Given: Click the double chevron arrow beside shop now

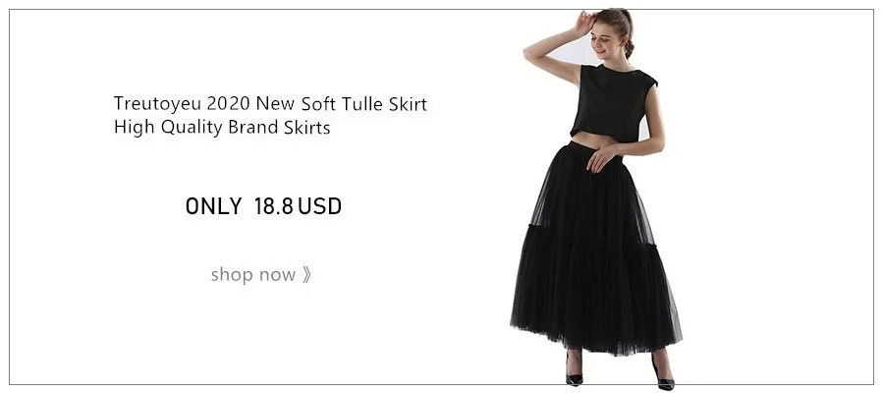Looking at the screenshot, I should (306, 275).
